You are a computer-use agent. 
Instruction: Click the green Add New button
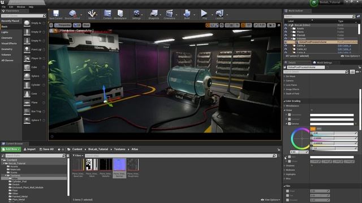[x=11, y=149]
